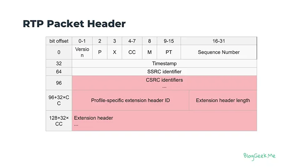
Task: Click the Extension header length cell
Action: click(x=223, y=100)
